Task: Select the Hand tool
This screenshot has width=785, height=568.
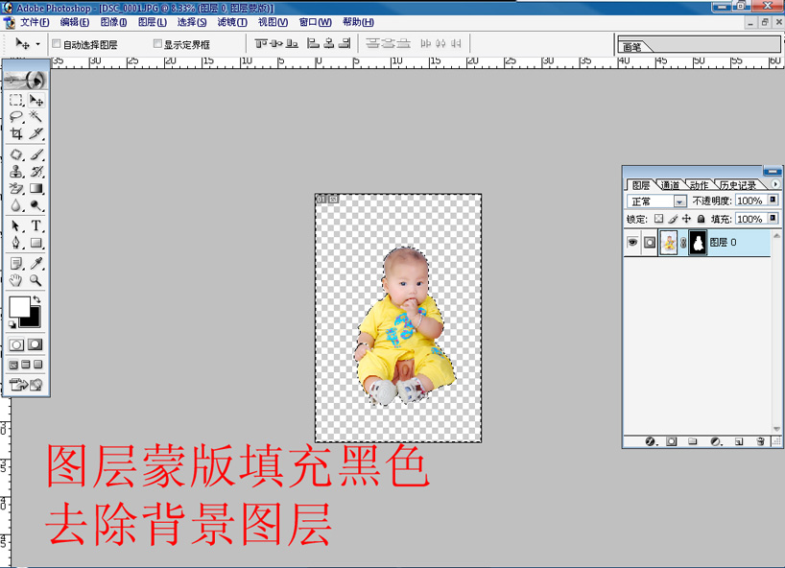Action: [16, 281]
